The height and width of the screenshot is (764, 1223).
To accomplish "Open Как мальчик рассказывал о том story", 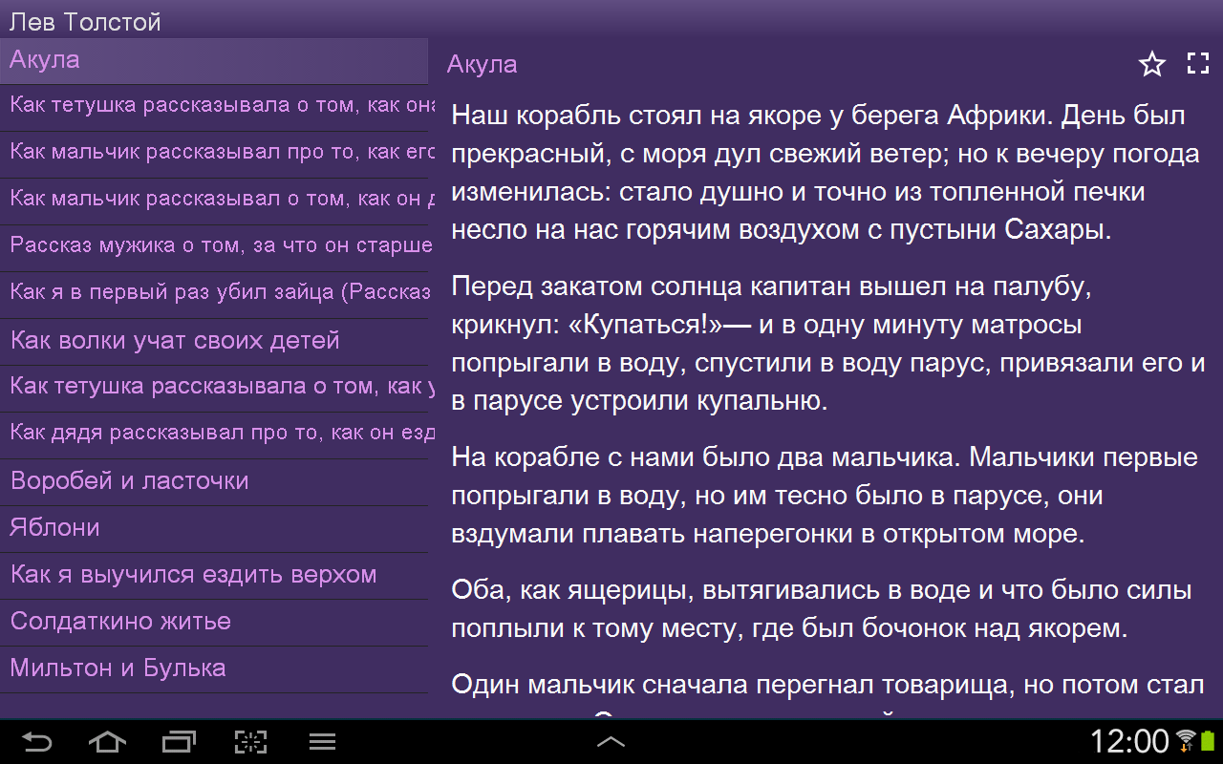I will tap(214, 201).
